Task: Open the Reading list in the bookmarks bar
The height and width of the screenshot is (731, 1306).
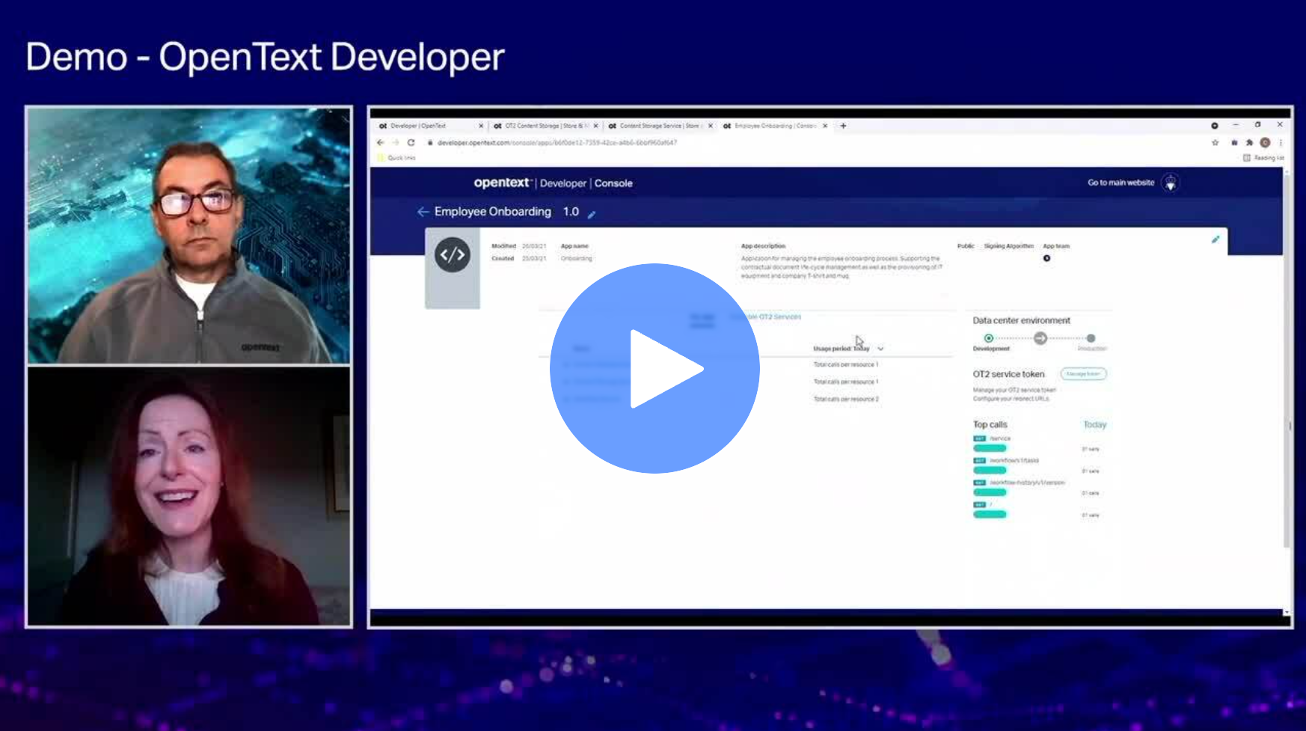Action: pyautogui.click(x=1263, y=158)
